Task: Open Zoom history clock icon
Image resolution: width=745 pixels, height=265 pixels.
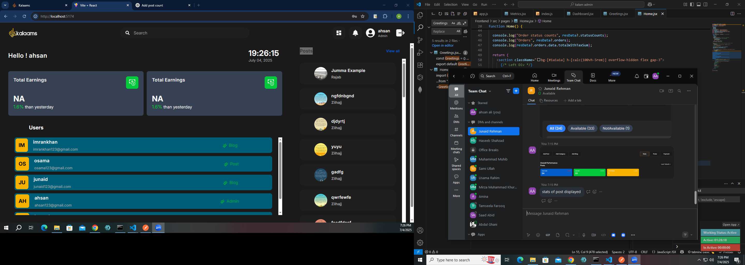Action: (x=473, y=76)
